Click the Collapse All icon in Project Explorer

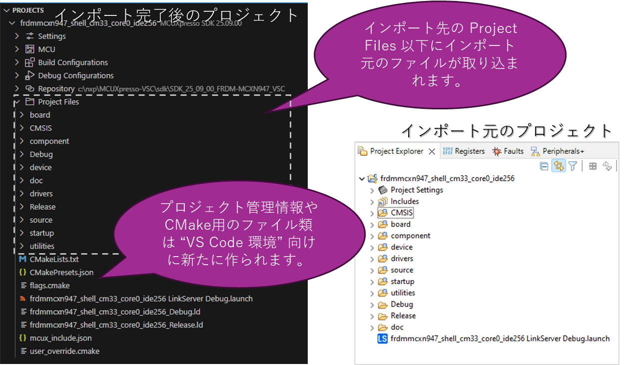(x=544, y=166)
